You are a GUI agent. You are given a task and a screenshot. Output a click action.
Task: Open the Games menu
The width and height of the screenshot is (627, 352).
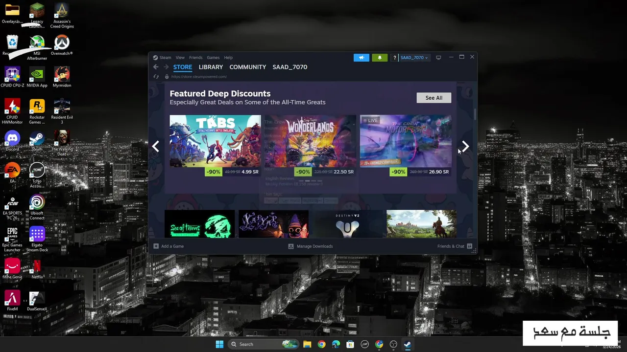pos(213,58)
